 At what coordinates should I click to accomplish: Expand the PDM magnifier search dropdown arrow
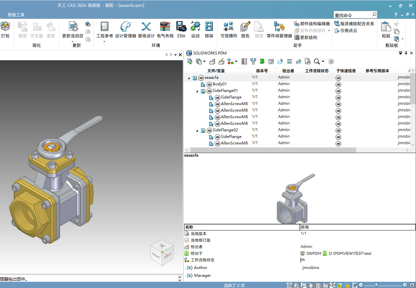click(x=323, y=61)
